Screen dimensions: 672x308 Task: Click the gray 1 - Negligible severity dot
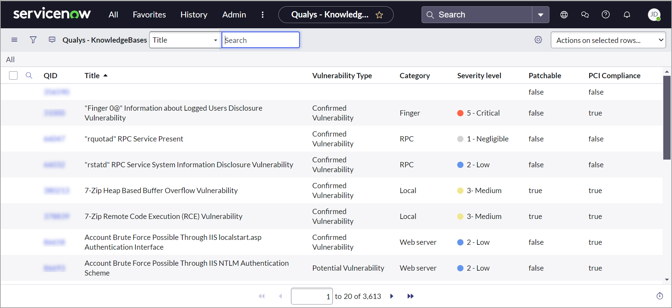[460, 139]
